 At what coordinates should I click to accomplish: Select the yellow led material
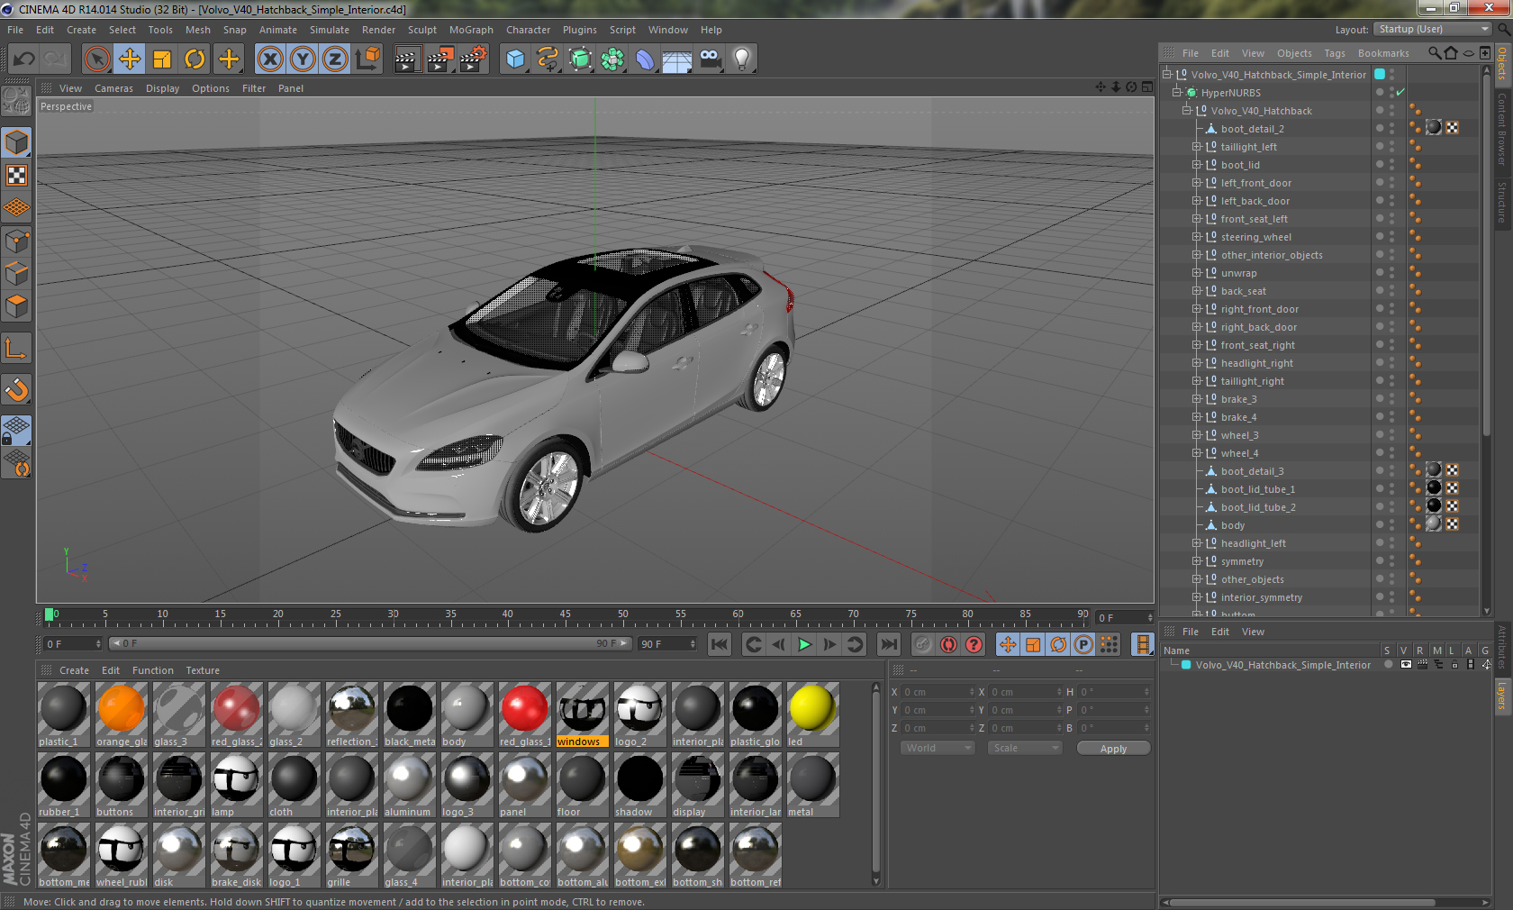(x=812, y=714)
